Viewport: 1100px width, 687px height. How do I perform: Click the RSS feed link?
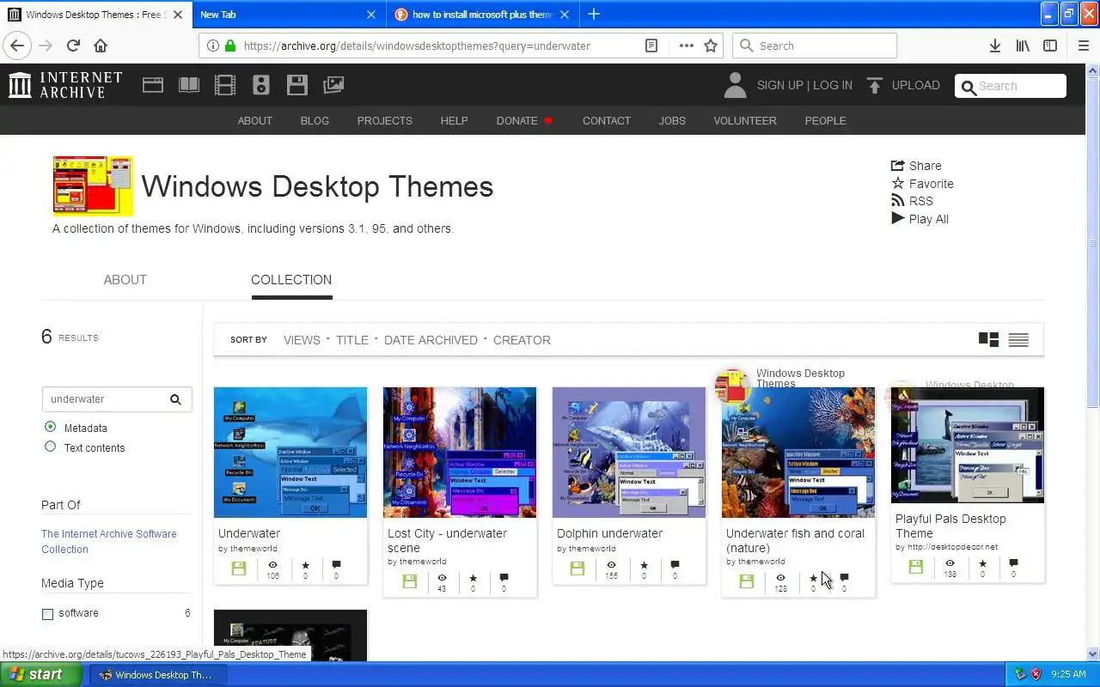point(912,201)
